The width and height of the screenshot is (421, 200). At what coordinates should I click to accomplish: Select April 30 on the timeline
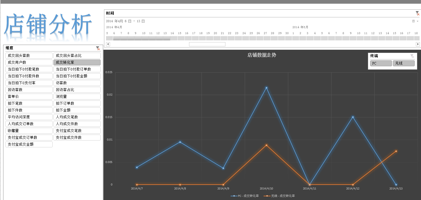(x=289, y=38)
